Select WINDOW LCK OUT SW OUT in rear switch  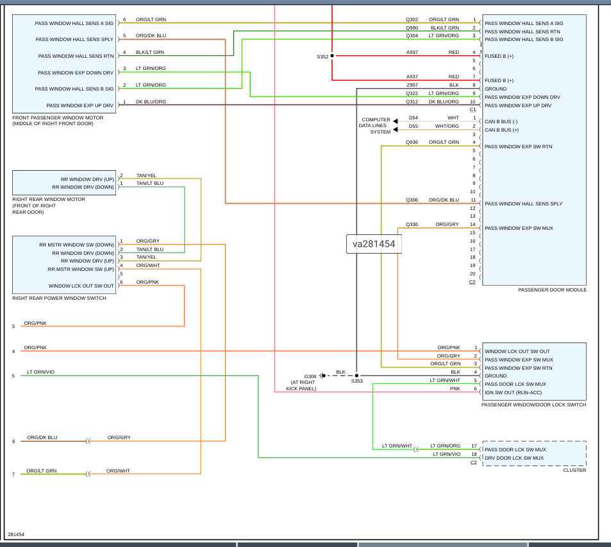[x=81, y=286]
